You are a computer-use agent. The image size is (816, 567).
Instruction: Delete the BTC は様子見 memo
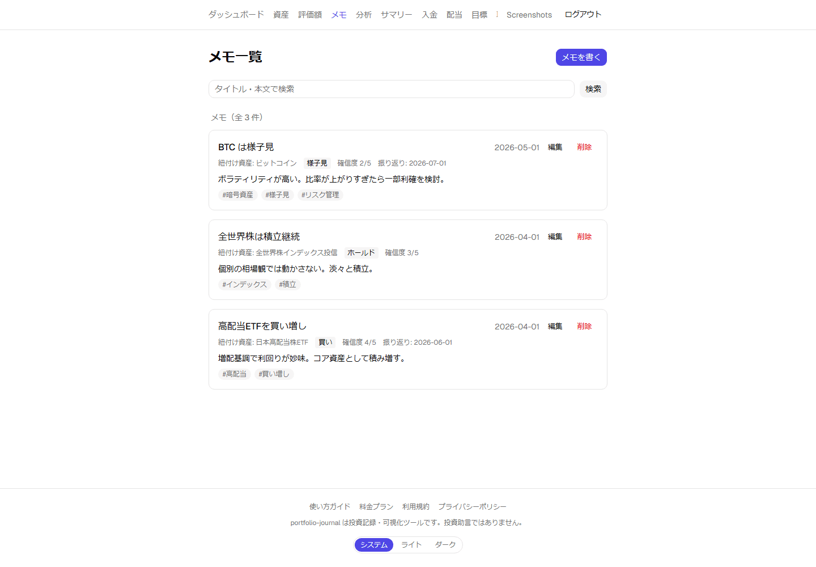coord(584,147)
